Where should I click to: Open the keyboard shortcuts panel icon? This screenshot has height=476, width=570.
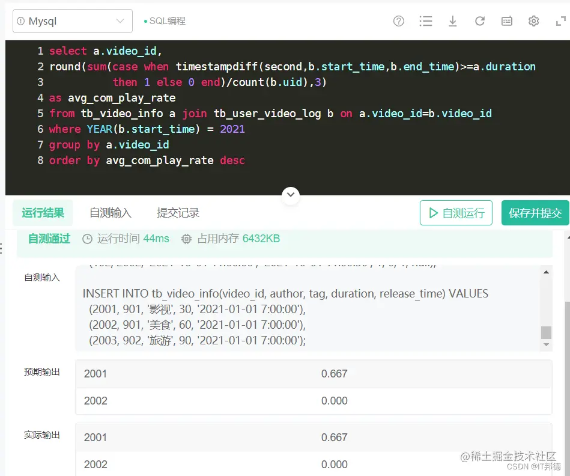pyautogui.click(x=507, y=21)
